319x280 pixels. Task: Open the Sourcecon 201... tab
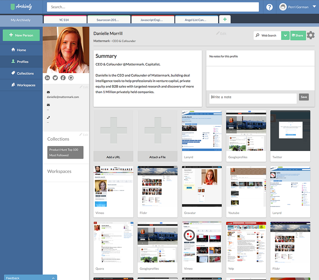(x=109, y=20)
